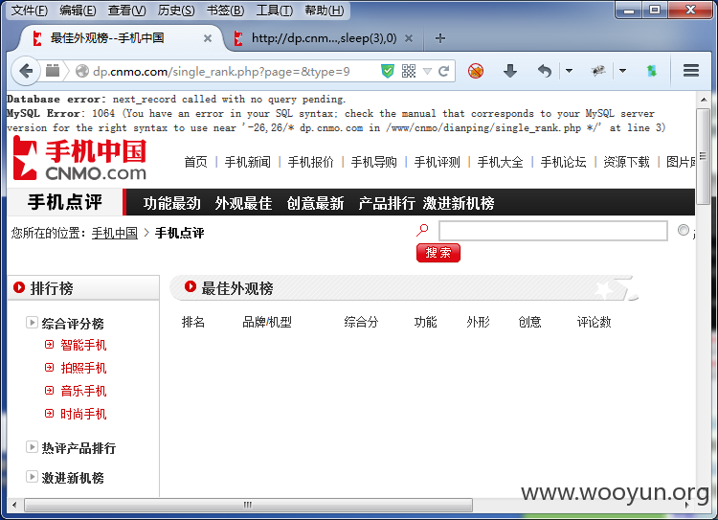Open 手机导购 navigation link
Image resolution: width=718 pixels, height=520 pixels.
pyautogui.click(x=373, y=162)
